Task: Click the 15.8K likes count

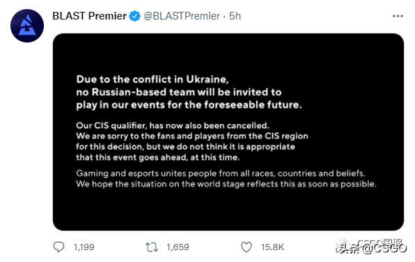Action: pyautogui.click(x=273, y=247)
